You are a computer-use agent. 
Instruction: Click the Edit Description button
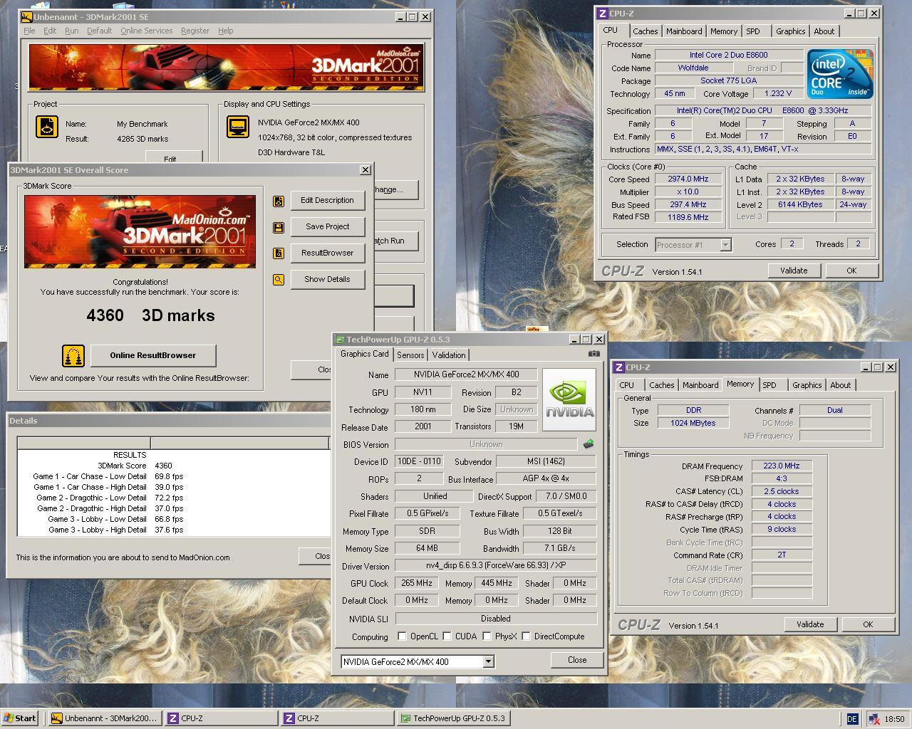coord(327,201)
